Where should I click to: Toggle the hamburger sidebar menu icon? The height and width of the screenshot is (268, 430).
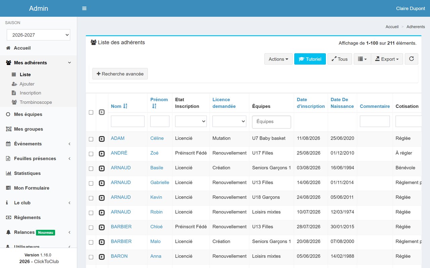[84, 8]
